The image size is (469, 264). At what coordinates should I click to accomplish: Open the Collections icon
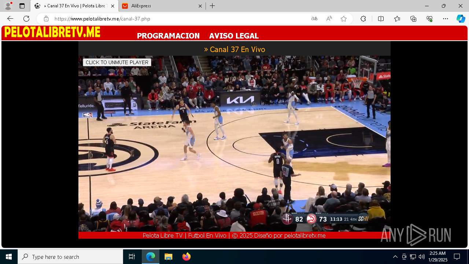pyautogui.click(x=413, y=19)
